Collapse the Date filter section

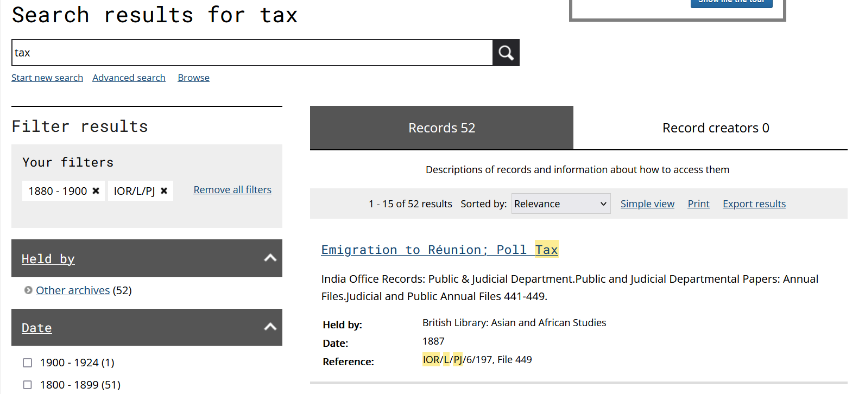click(270, 327)
